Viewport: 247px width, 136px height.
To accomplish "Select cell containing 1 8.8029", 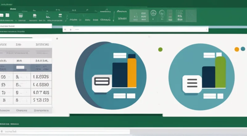I will [42, 76].
